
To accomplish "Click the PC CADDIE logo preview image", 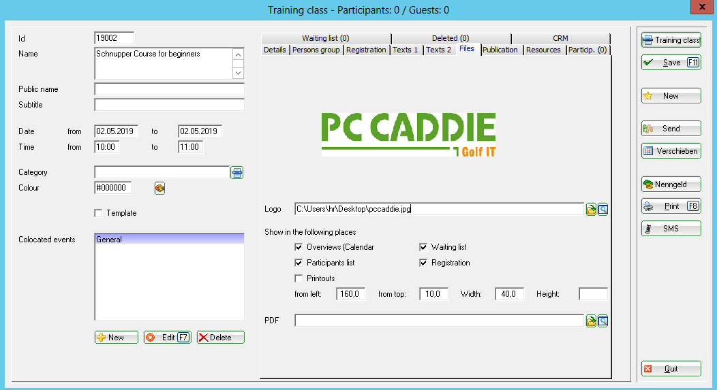I will point(408,135).
